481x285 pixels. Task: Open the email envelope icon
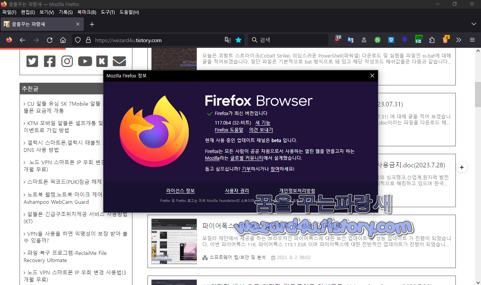coord(119,61)
